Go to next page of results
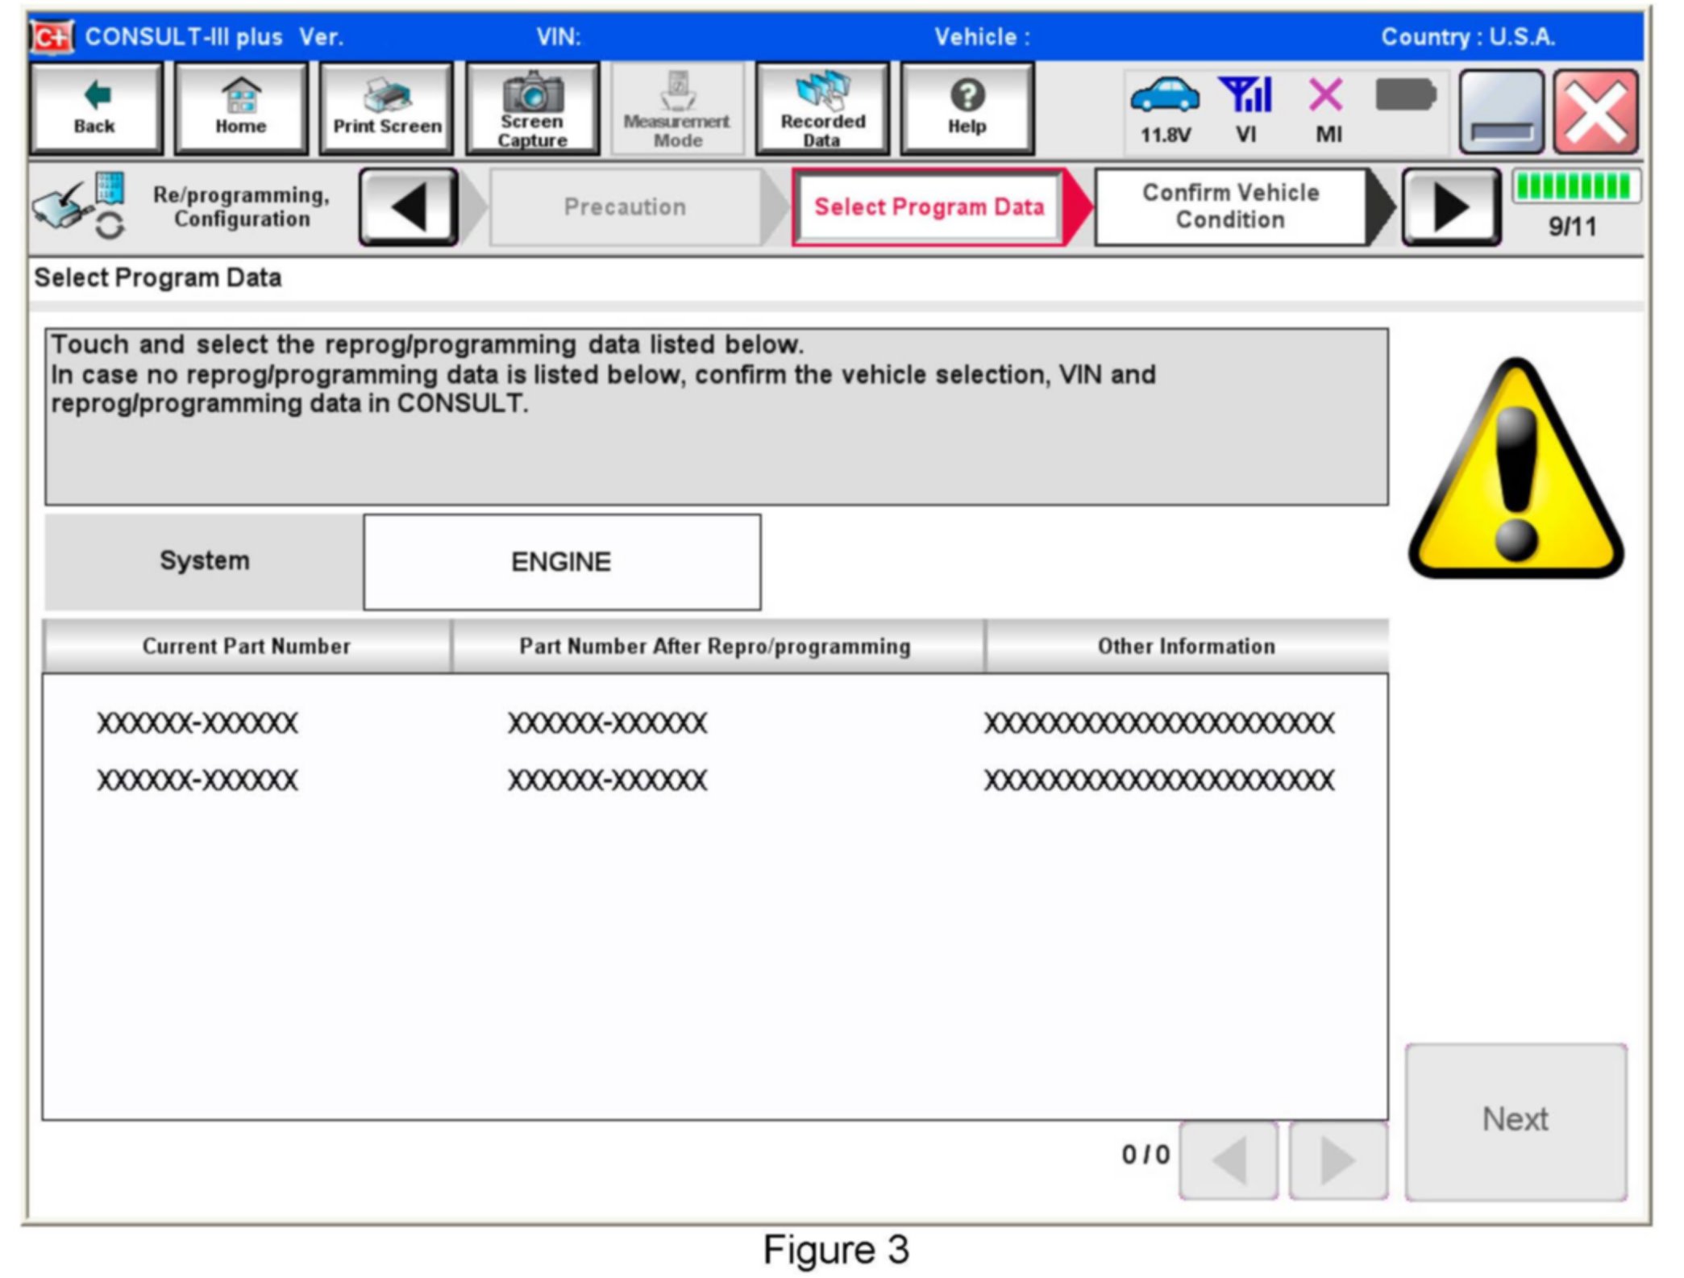The width and height of the screenshot is (1684, 1278). [x=1337, y=1159]
